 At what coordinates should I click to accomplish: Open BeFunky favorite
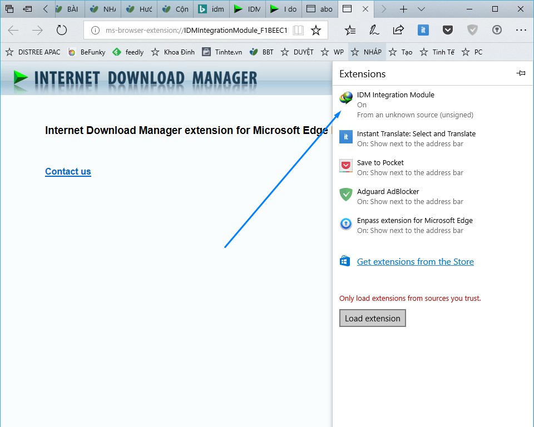[x=87, y=52]
